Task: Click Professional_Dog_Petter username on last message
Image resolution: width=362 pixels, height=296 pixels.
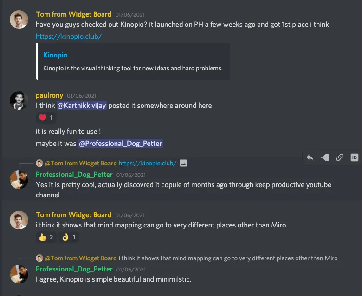Action: click(74, 269)
